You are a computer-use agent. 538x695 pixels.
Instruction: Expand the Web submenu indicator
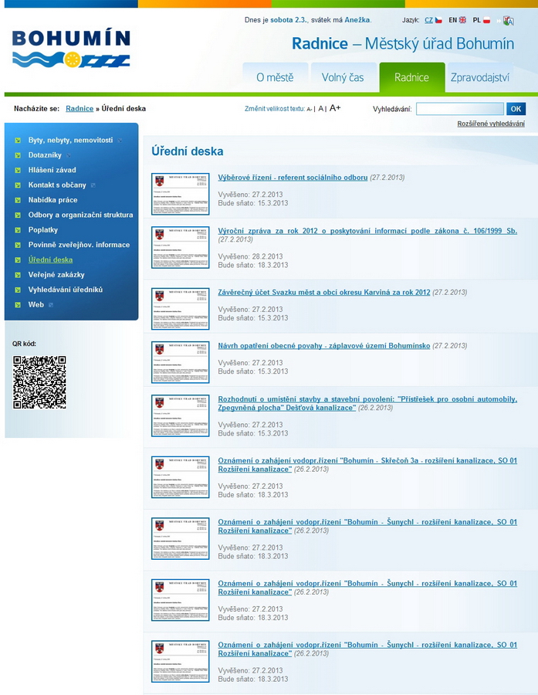(51, 305)
